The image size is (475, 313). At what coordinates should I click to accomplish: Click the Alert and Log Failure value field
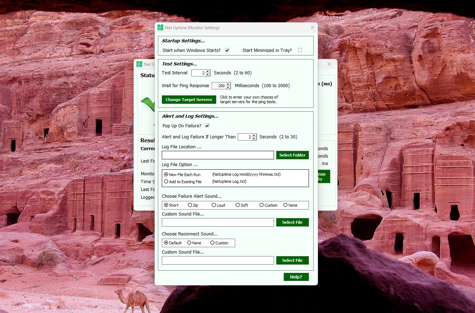click(245, 137)
